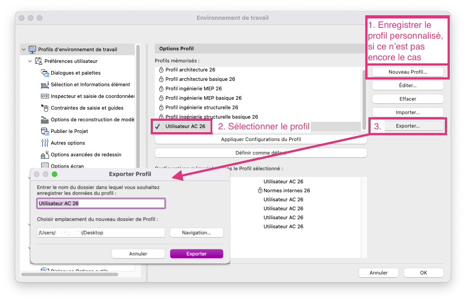Click lock icon beside Profil ingénierie MEP 26

point(161,89)
